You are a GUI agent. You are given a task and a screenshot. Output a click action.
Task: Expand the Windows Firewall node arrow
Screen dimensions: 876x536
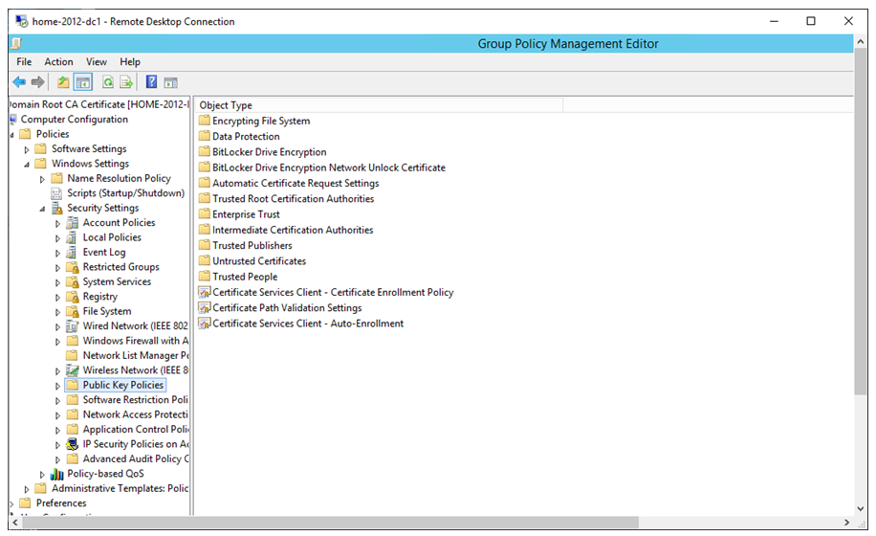point(57,342)
